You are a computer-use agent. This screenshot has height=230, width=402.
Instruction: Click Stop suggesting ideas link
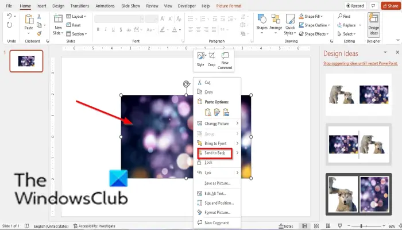pyautogui.click(x=361, y=63)
